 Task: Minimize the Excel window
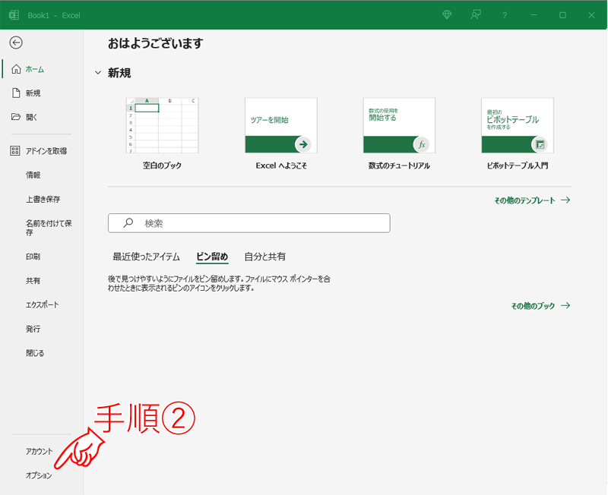pos(534,15)
